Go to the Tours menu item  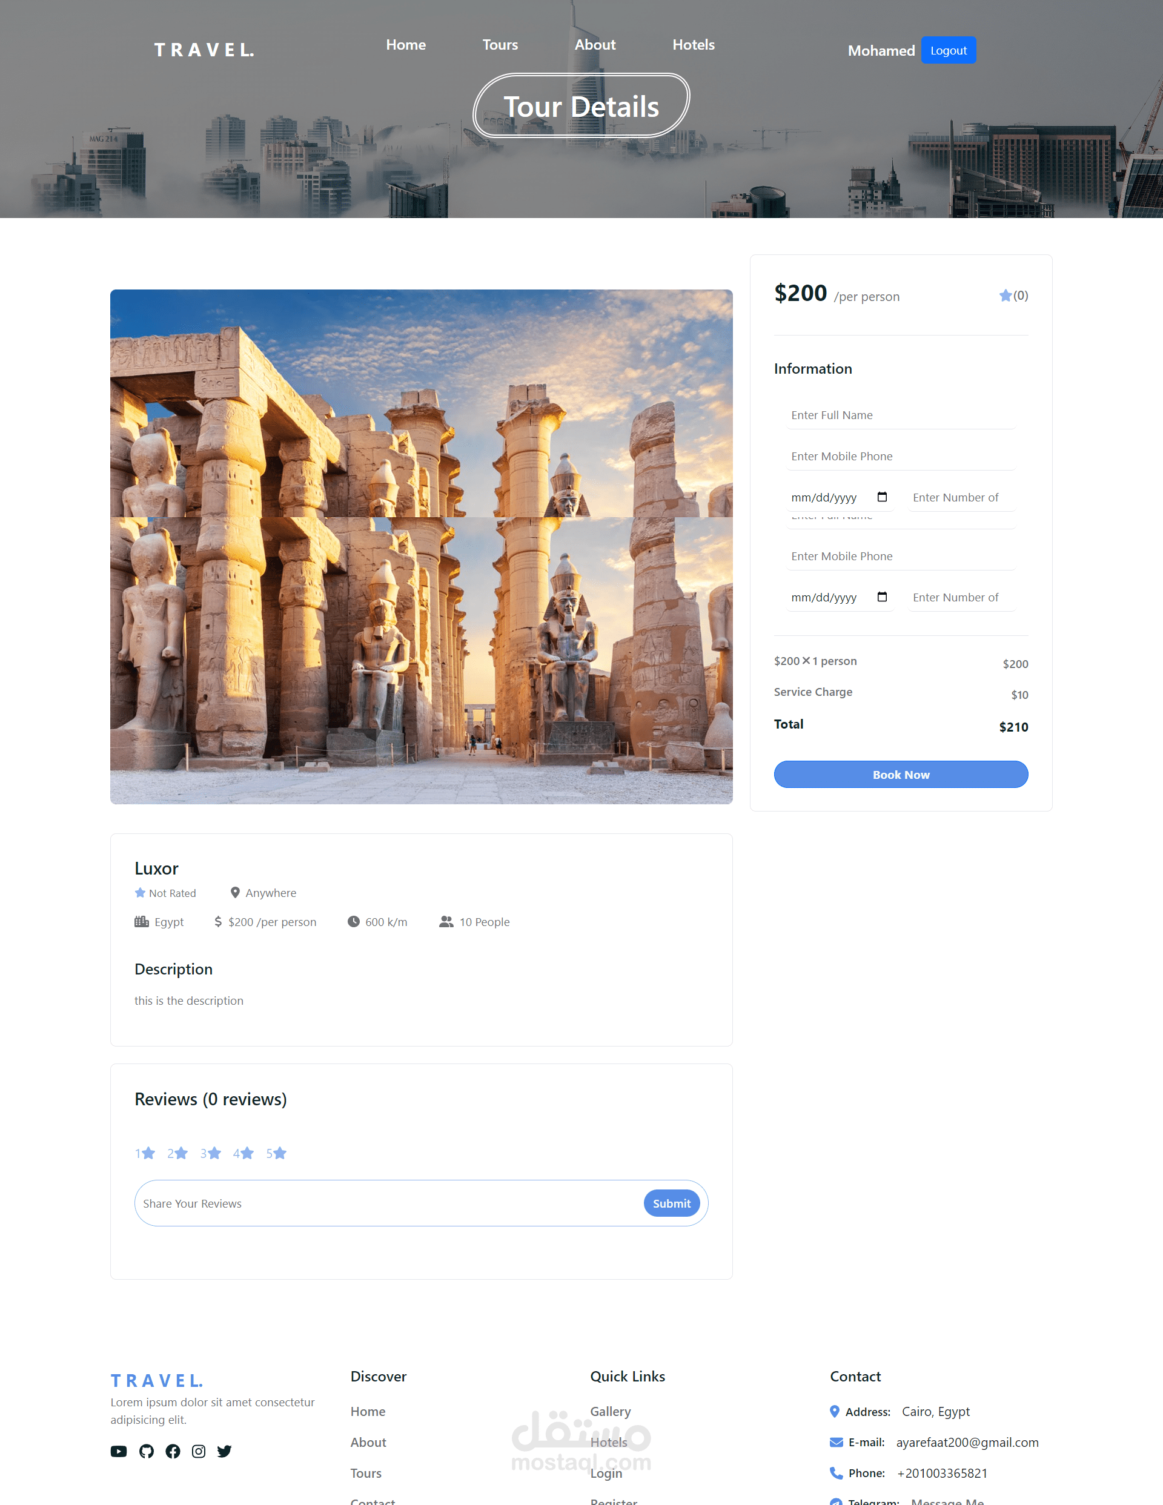pyautogui.click(x=500, y=45)
